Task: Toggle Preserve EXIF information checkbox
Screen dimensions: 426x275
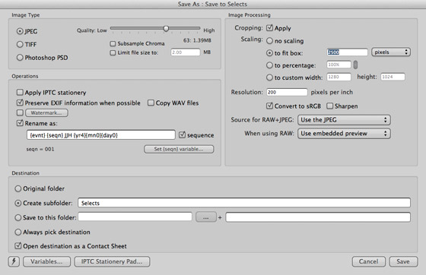Action: (20, 103)
